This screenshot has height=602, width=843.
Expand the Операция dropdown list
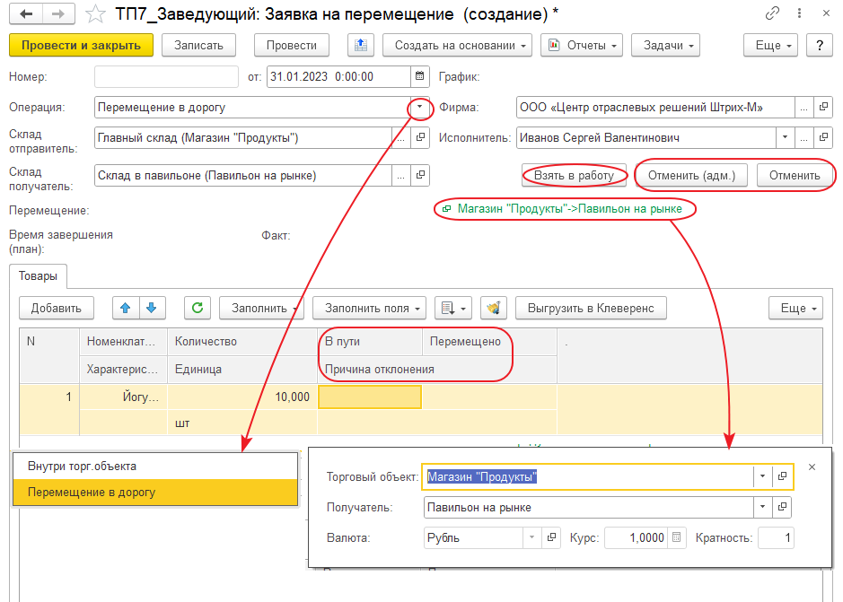click(419, 108)
